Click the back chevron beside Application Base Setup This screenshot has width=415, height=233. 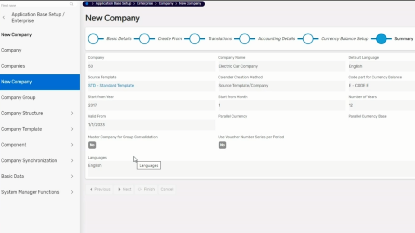4,17
